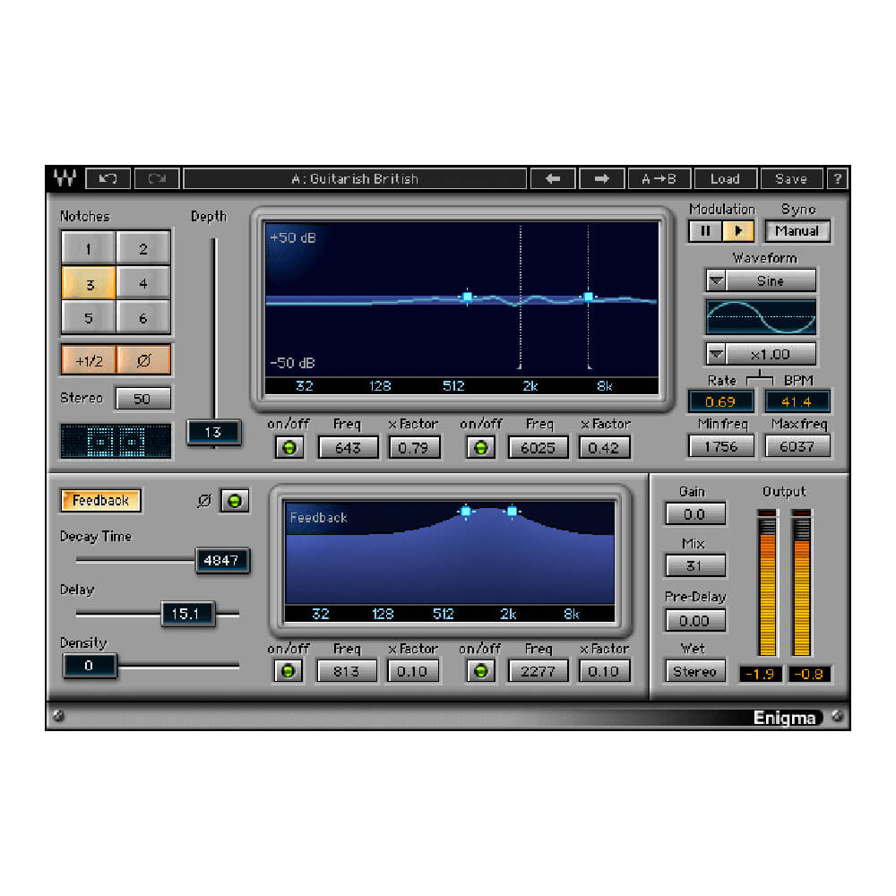Click the Pre-Delay value field
The width and height of the screenshot is (896, 896).
point(695,621)
